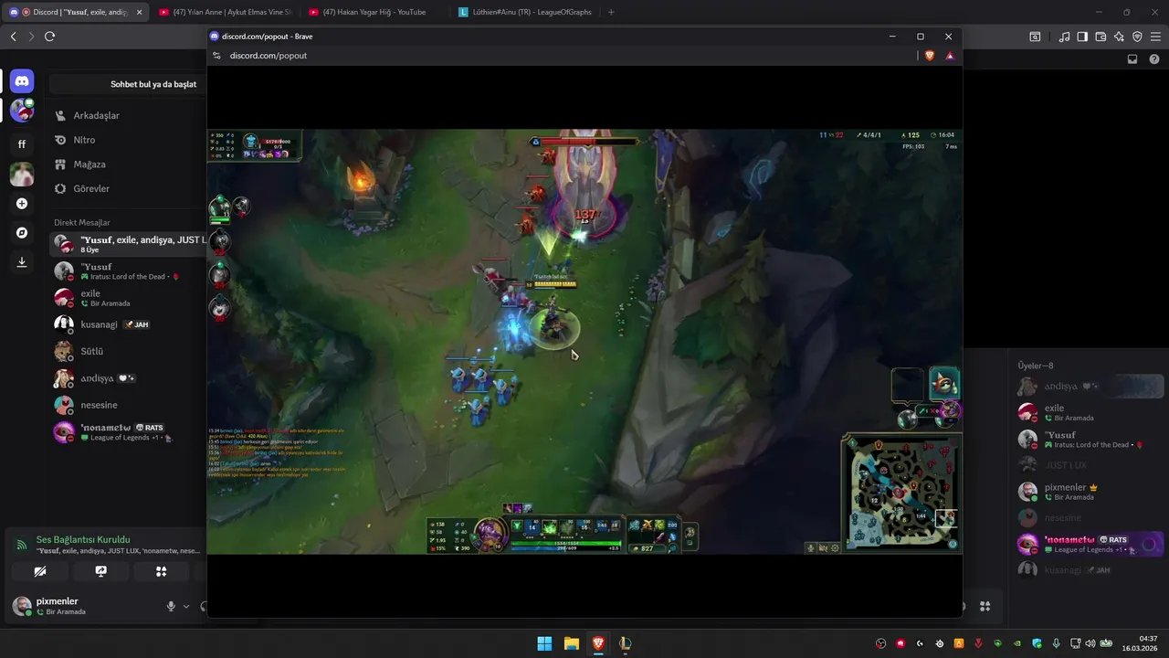Open Discord direct messages home icon
Viewport: 1169px width, 658px height.
(x=22, y=81)
